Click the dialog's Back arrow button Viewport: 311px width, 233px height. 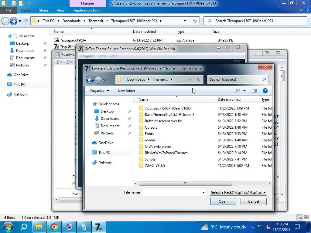(x=90, y=80)
